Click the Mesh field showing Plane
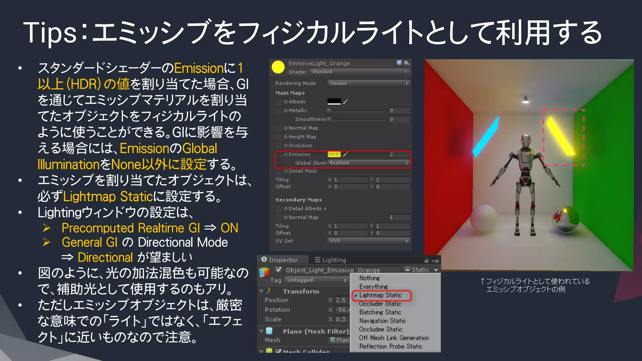Viewport: 642px width, 361px height. coord(339,340)
